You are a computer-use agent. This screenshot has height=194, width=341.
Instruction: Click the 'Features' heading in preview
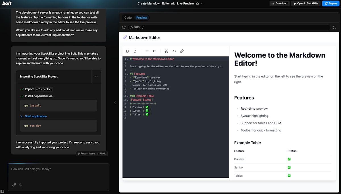click(244, 98)
